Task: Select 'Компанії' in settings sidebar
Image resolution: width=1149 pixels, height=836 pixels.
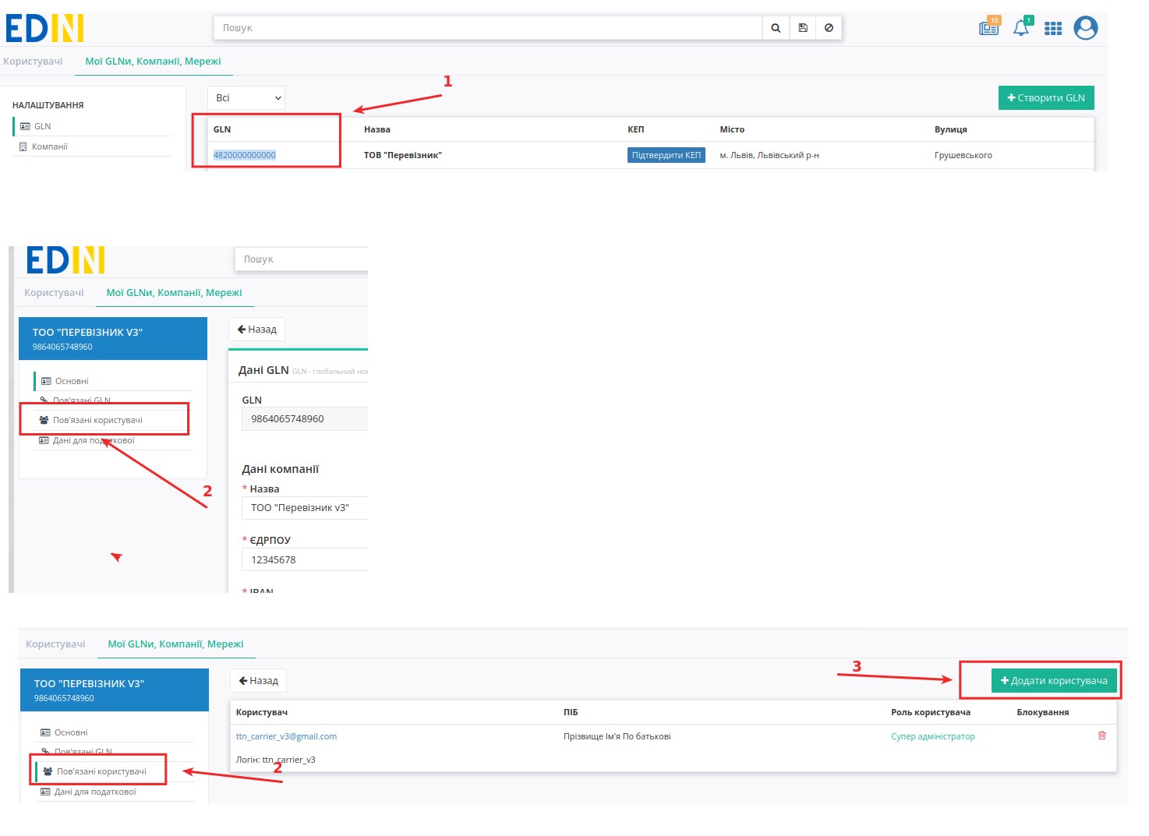Action: (x=50, y=146)
